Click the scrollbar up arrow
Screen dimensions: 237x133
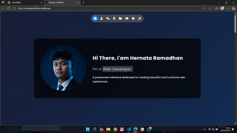click(235, 13)
